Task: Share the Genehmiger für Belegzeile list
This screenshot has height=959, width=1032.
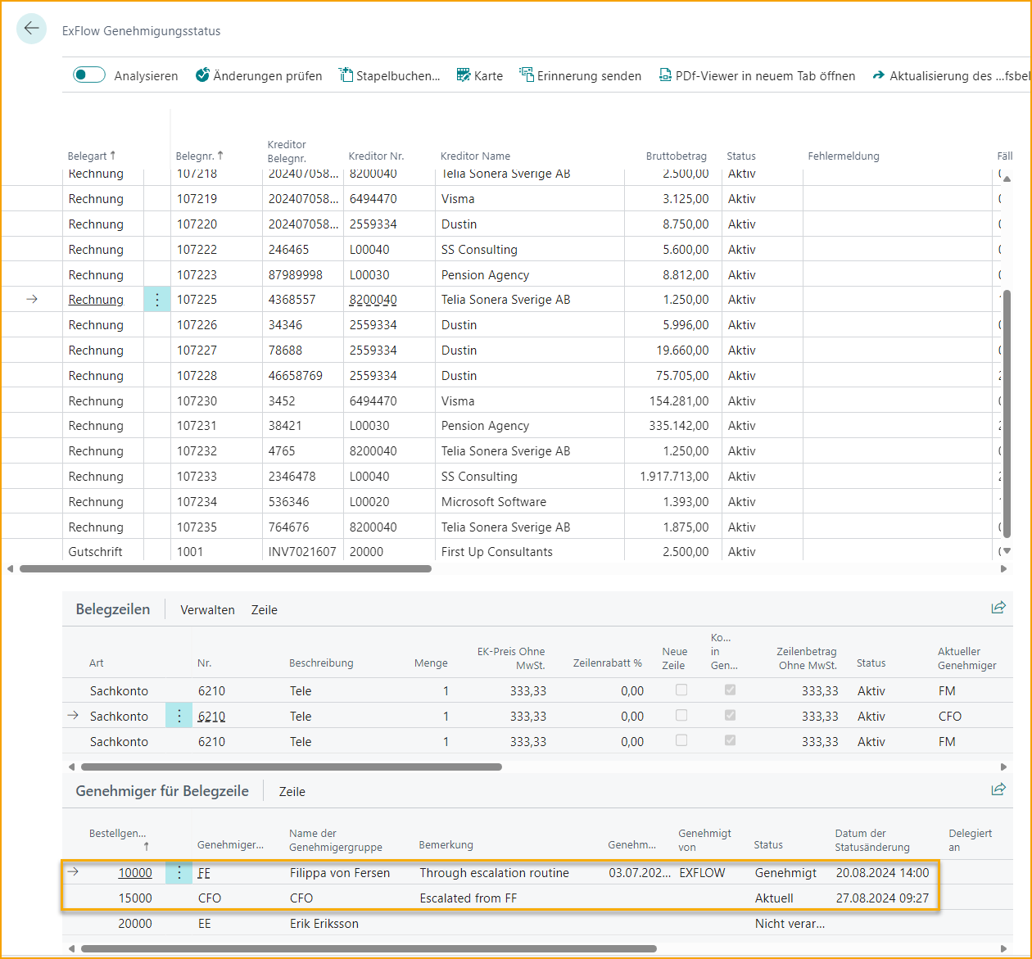Action: pos(998,789)
